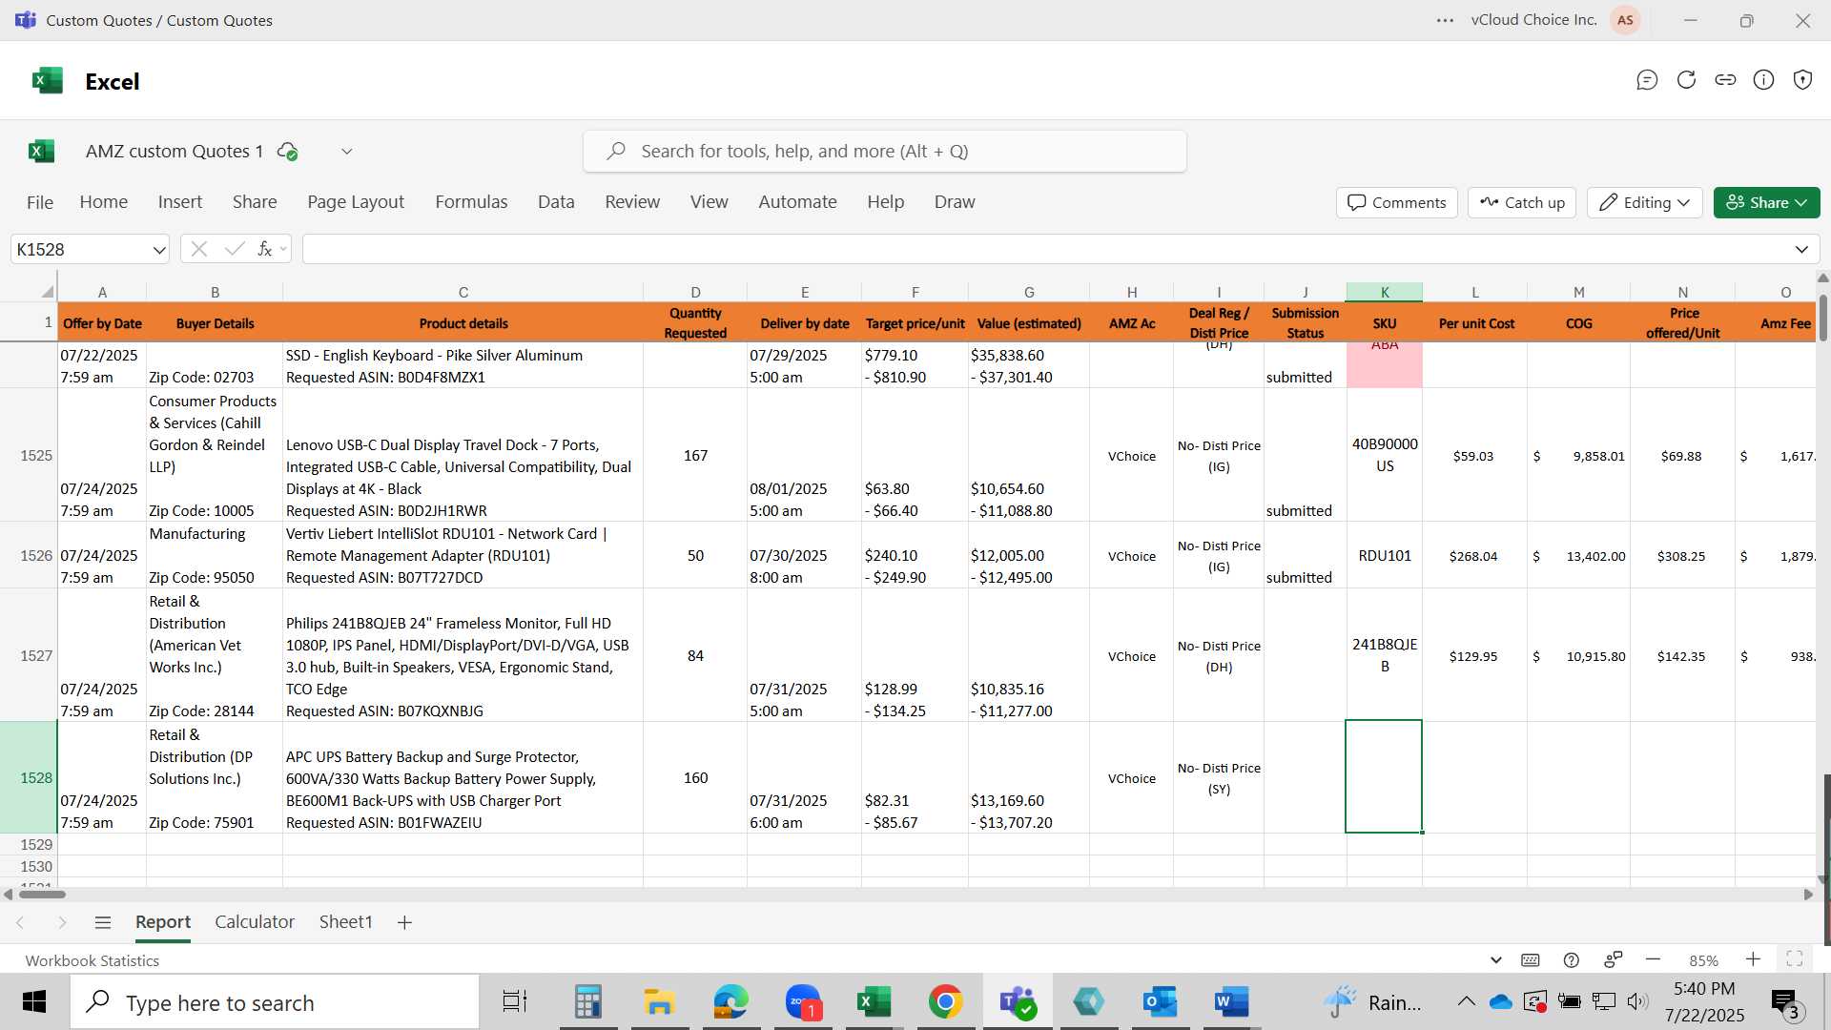This screenshot has width=1831, height=1030.
Task: Select the cell with per unit cost $129.95
Action: click(1473, 656)
